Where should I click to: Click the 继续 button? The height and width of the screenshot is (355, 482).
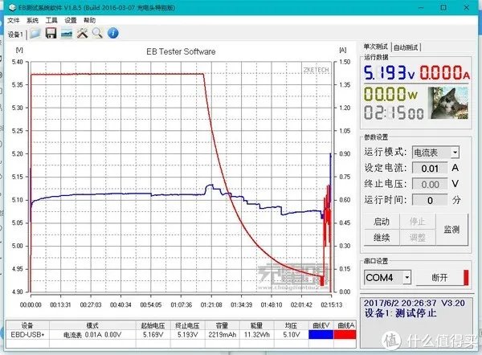point(382,237)
